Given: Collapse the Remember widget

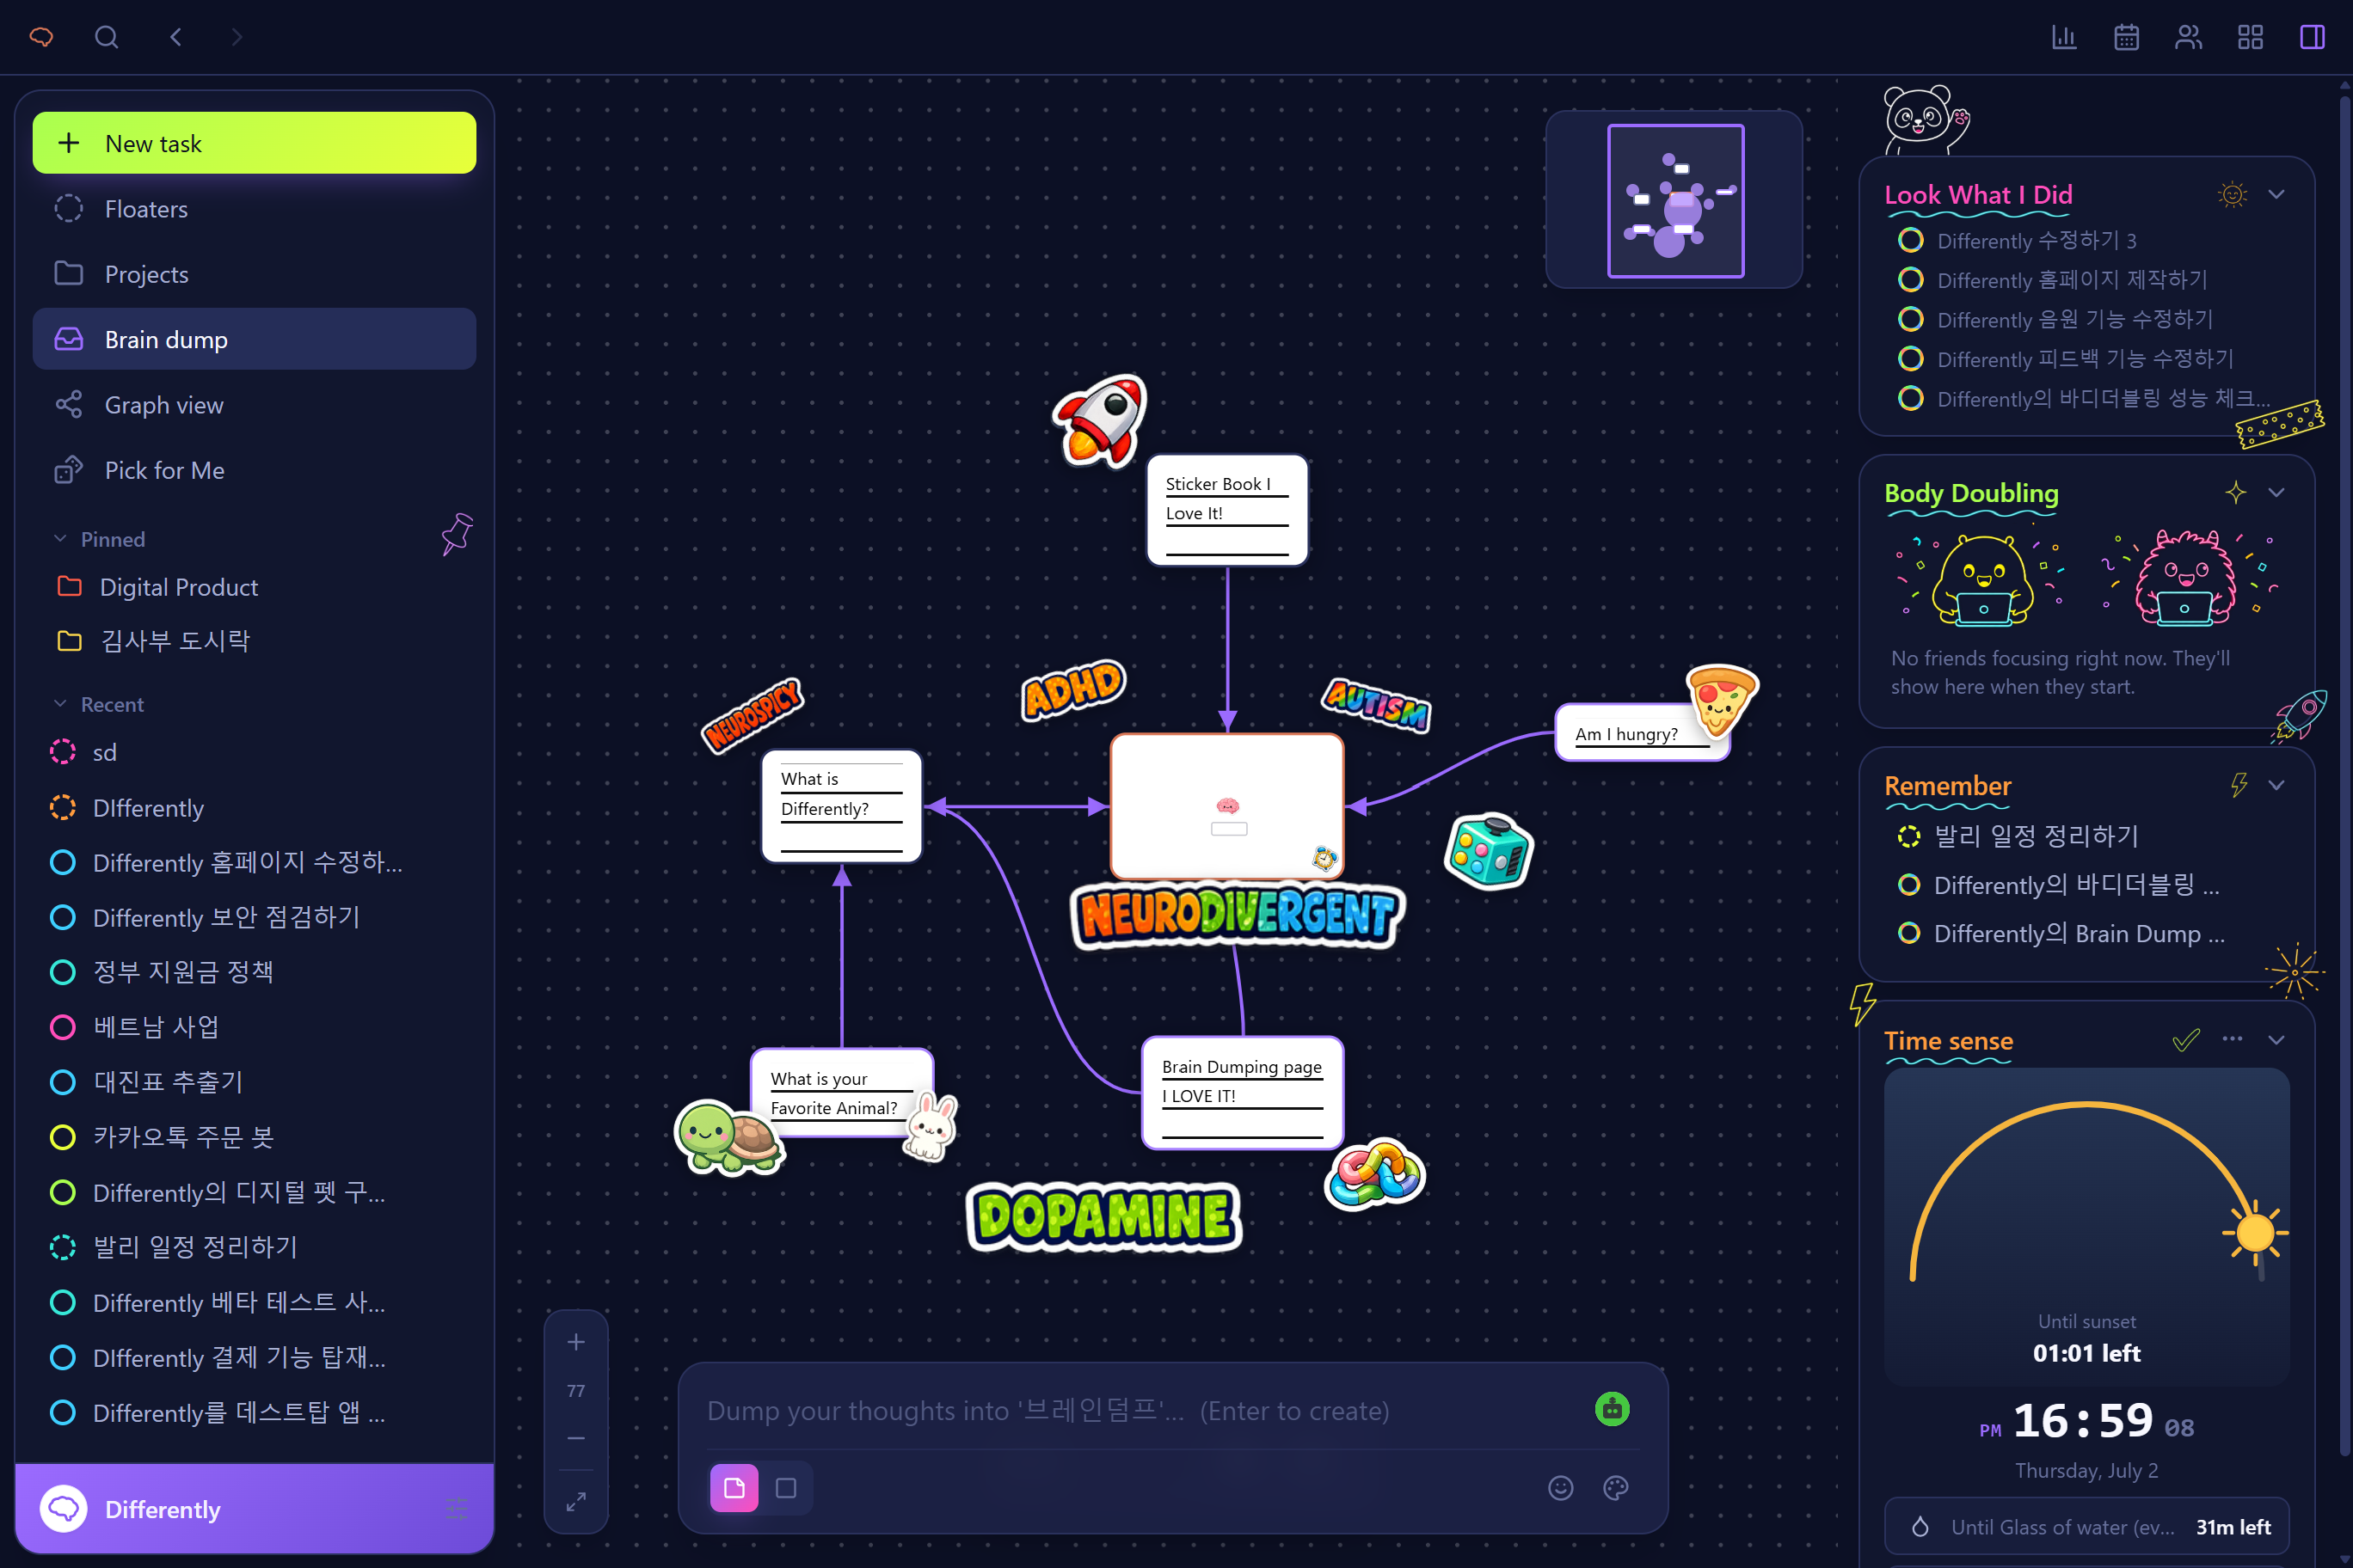Looking at the screenshot, I should [x=2276, y=785].
